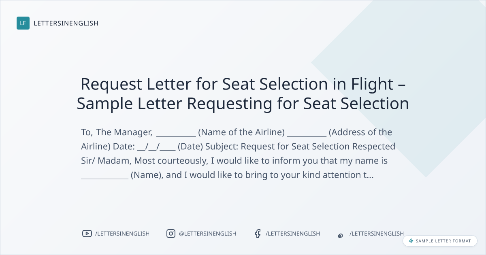The width and height of the screenshot is (486, 255).
Task: Open the @LETTERSINENGLISH Instagram handle
Action: click(x=207, y=234)
